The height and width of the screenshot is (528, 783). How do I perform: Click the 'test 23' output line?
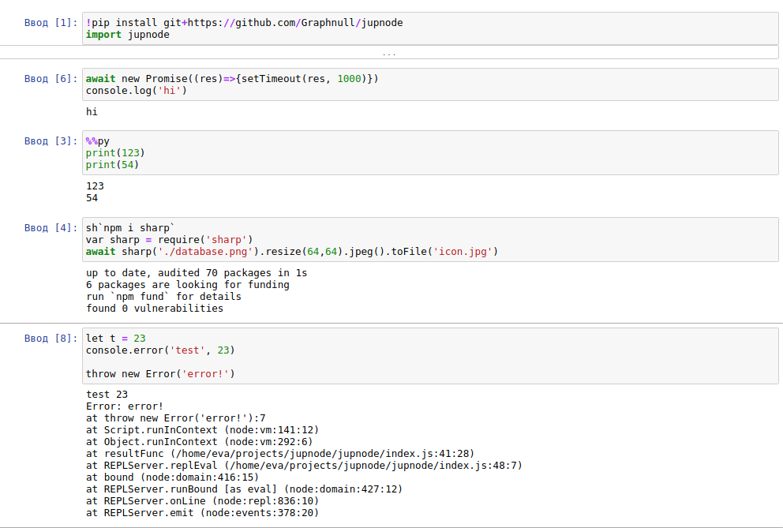pos(107,395)
